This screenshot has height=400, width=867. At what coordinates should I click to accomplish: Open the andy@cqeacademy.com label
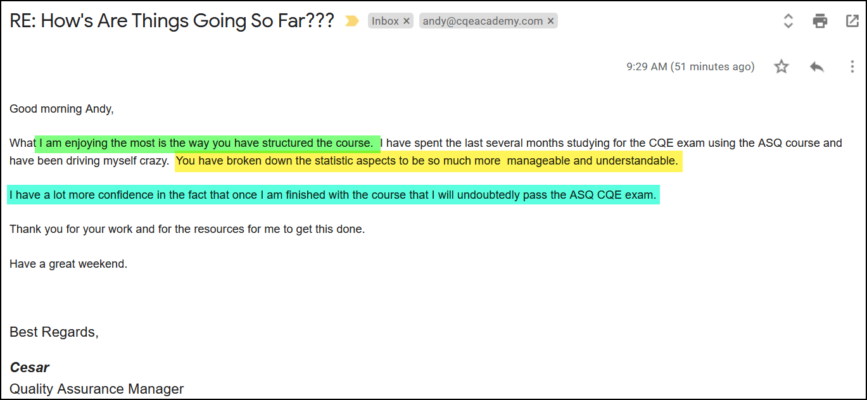tap(483, 22)
